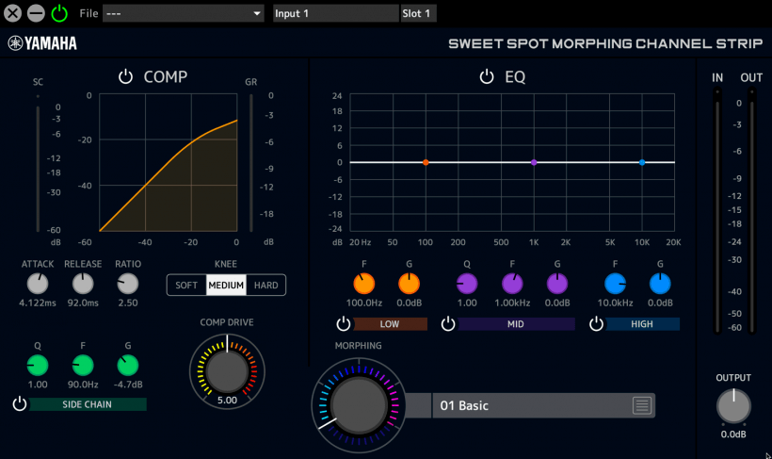The width and height of the screenshot is (772, 459).
Task: Click the Yamaha logo
Action: coord(42,43)
